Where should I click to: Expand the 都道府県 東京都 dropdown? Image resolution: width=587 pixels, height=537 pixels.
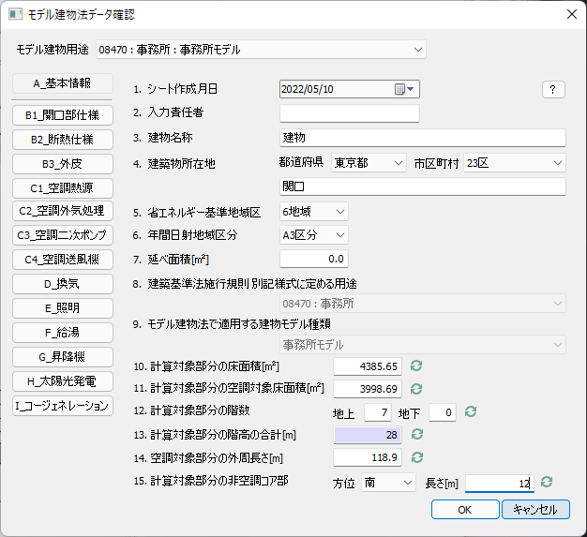pyautogui.click(x=368, y=163)
